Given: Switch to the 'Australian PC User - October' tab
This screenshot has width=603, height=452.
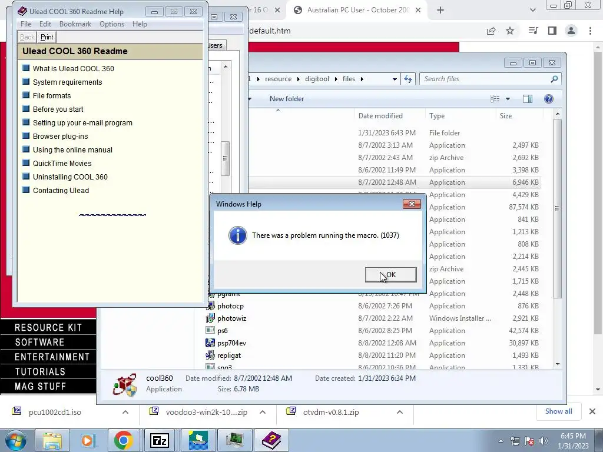Looking at the screenshot, I should click(358, 10).
